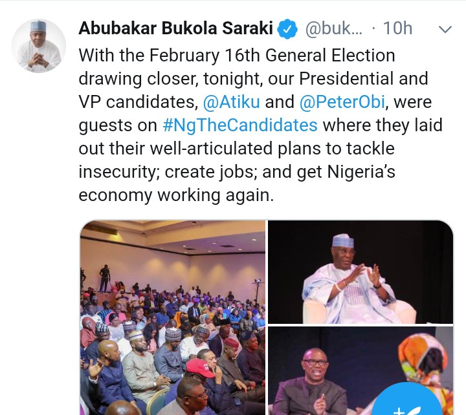Viewport: 466px width, 415px height.
Task: Open the tweet options chevron menu
Action: (x=445, y=29)
